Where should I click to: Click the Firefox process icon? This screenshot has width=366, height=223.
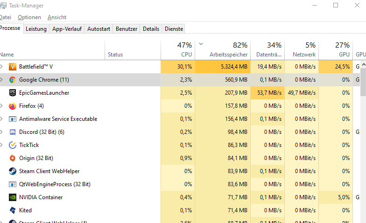point(12,106)
